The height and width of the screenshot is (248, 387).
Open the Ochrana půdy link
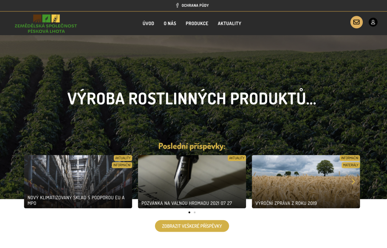click(195, 5)
